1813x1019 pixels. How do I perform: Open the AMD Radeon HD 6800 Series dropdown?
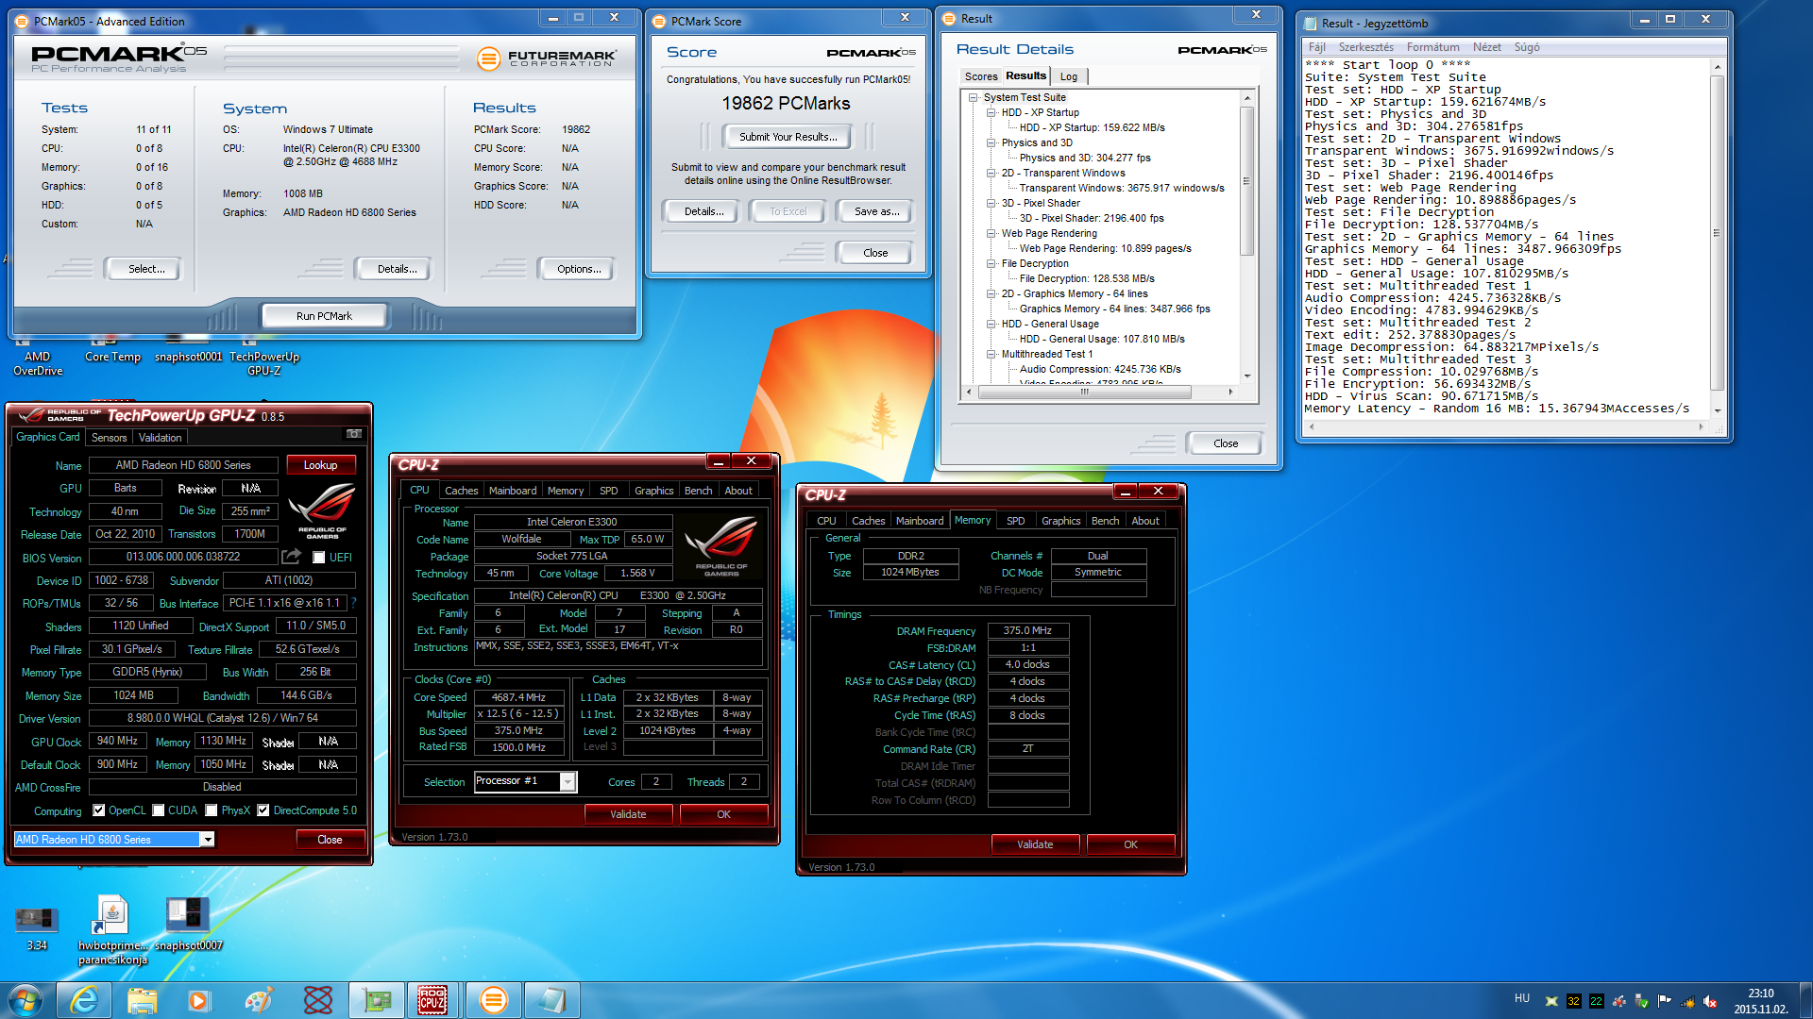click(x=207, y=840)
